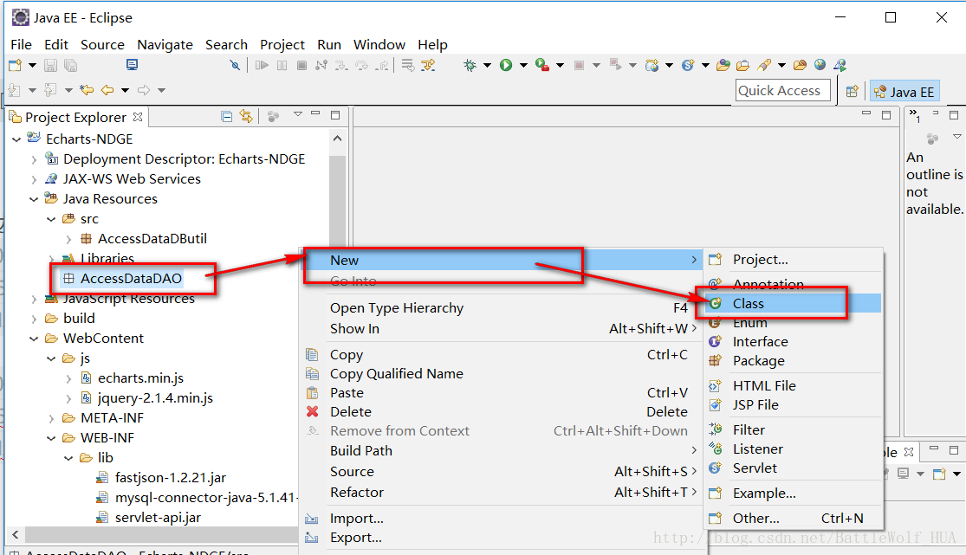
Task: Click the Run Last Tool external tools icon
Action: point(542,65)
